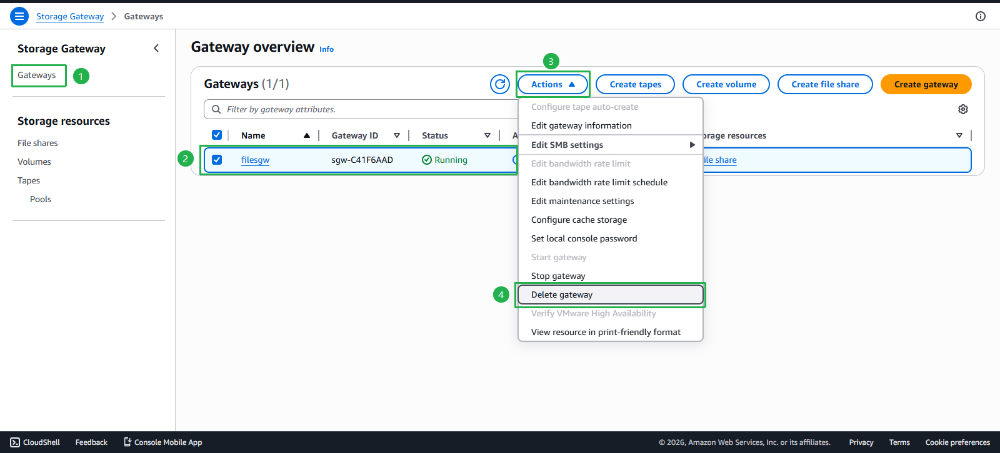The width and height of the screenshot is (1000, 453).
Task: Click the Gateways (1/1) heading
Action: (246, 84)
